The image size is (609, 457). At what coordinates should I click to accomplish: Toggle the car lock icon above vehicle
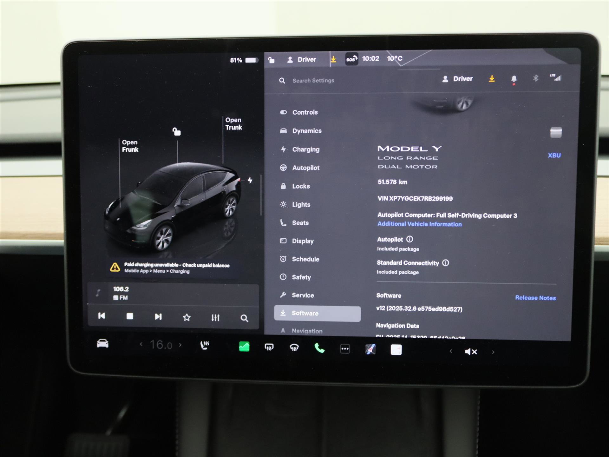point(176,131)
